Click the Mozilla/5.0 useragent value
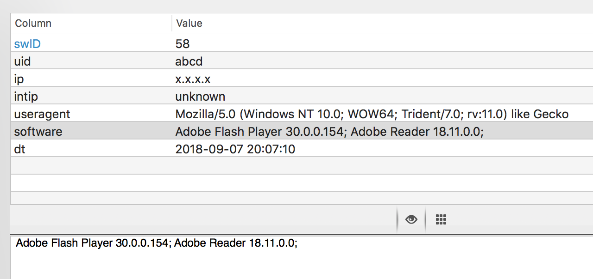 point(372,114)
